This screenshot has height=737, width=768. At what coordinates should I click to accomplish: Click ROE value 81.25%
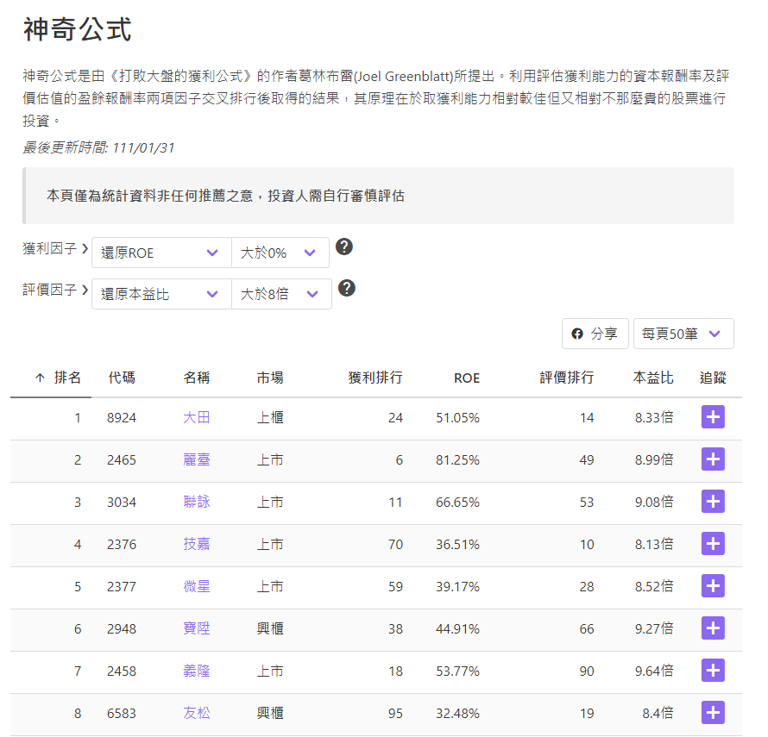[457, 460]
